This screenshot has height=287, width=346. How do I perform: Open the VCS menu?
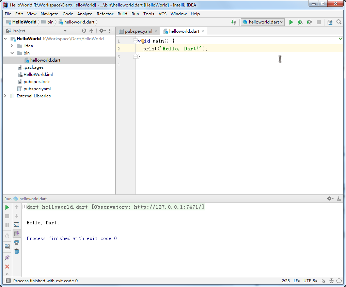(x=162, y=14)
